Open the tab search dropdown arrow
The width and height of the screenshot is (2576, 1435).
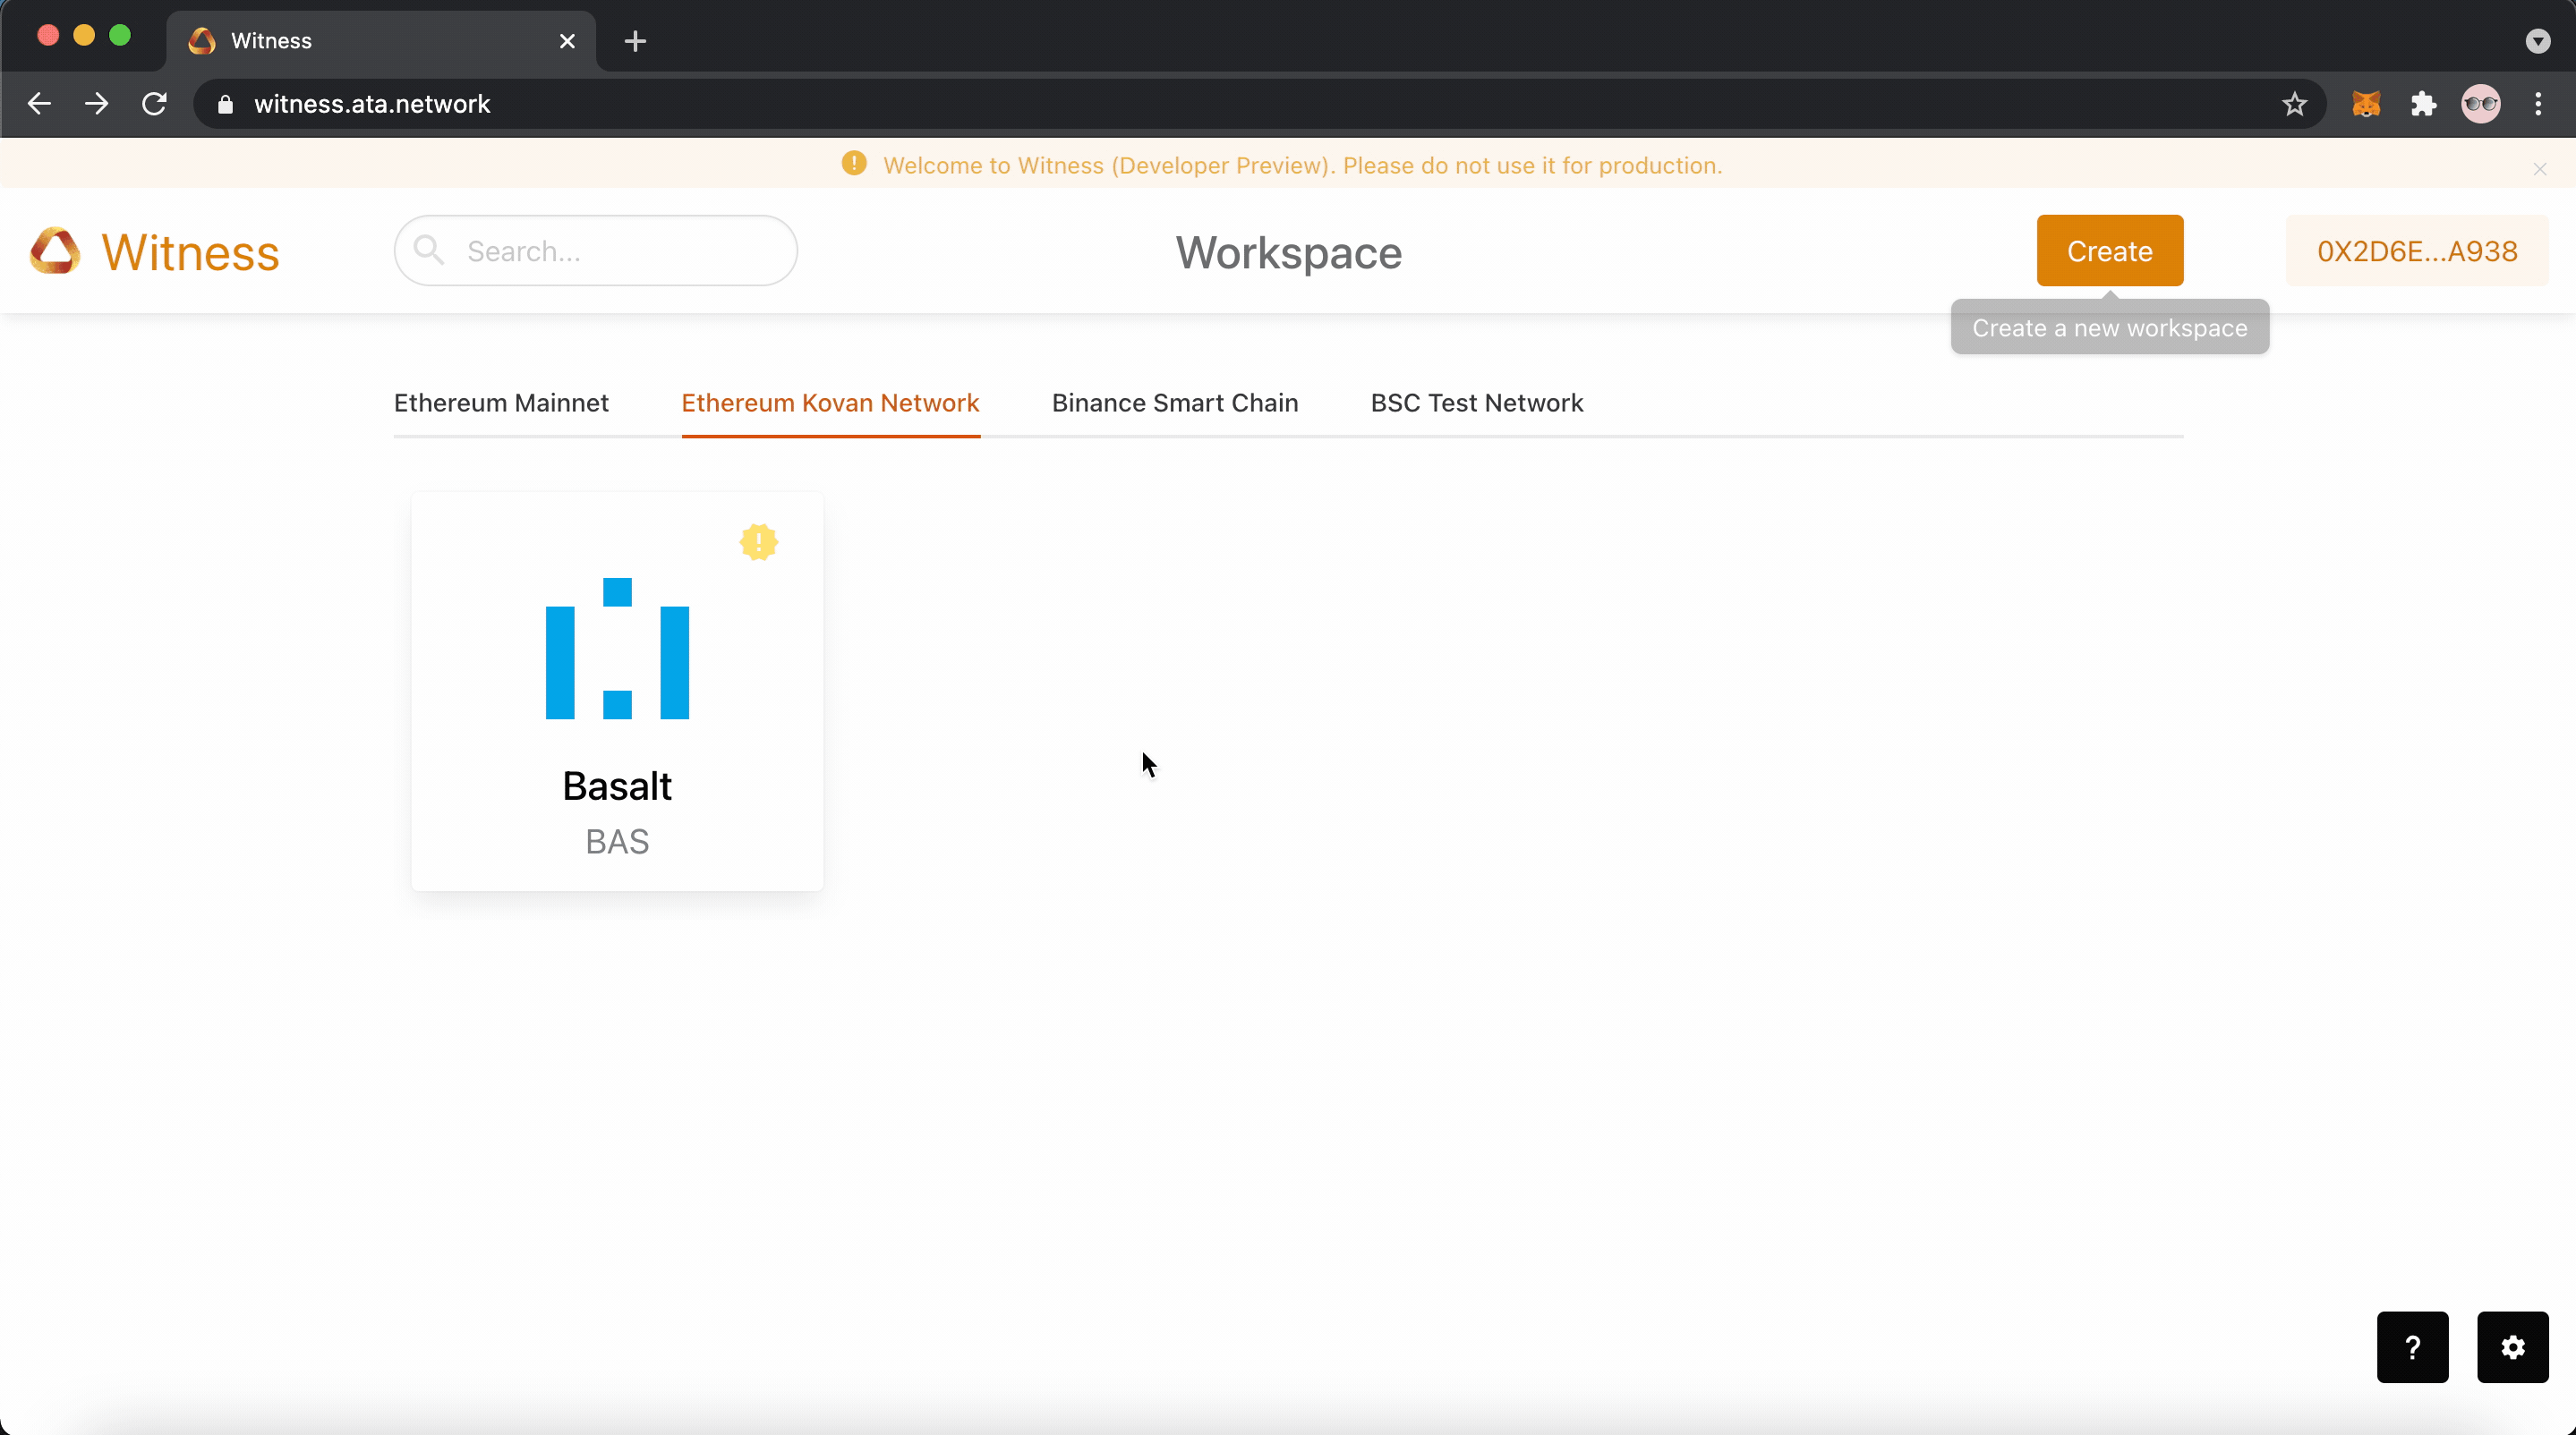click(2537, 41)
